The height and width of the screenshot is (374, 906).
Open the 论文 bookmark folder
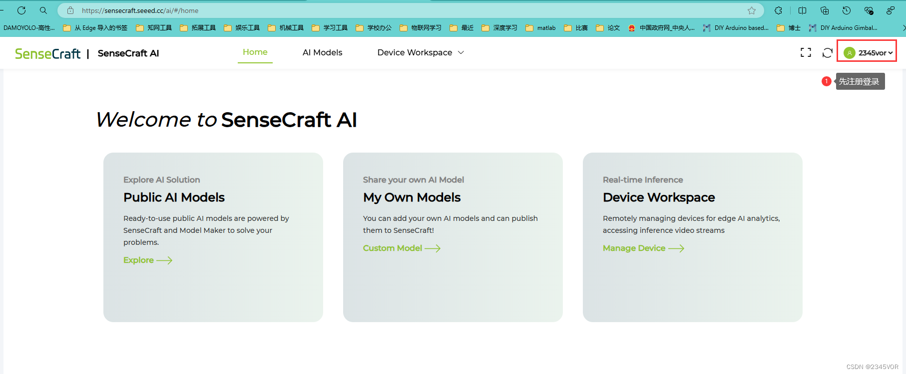(x=608, y=28)
